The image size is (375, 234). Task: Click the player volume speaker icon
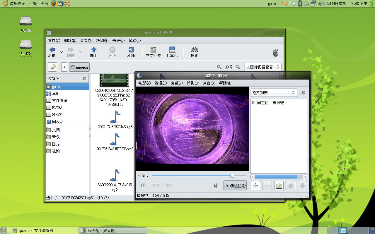pyautogui.click(x=216, y=185)
